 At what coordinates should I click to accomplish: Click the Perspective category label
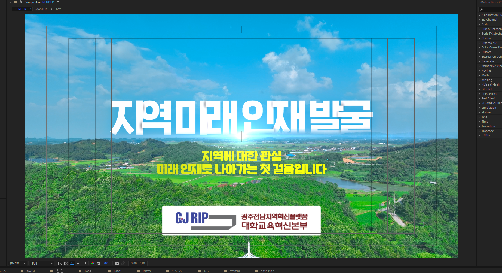coord(489,94)
